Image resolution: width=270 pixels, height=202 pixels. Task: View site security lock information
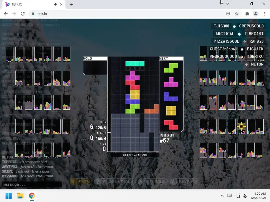(x=33, y=14)
